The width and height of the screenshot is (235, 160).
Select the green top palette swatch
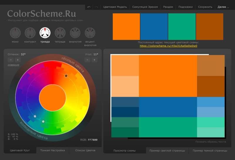[182, 27]
